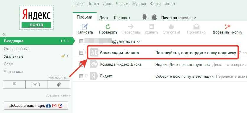
Task: Open Музыка in the top navigation
Action: 139,4
